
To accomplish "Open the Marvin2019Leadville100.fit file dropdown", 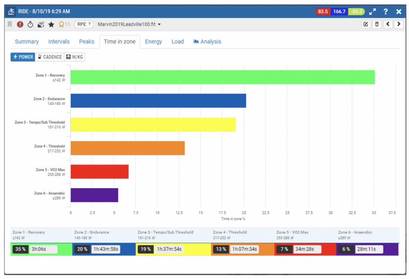I will [x=129, y=24].
